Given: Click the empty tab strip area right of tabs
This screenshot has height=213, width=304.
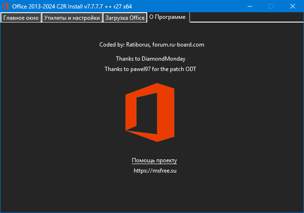Looking at the screenshot, I should (245, 18).
